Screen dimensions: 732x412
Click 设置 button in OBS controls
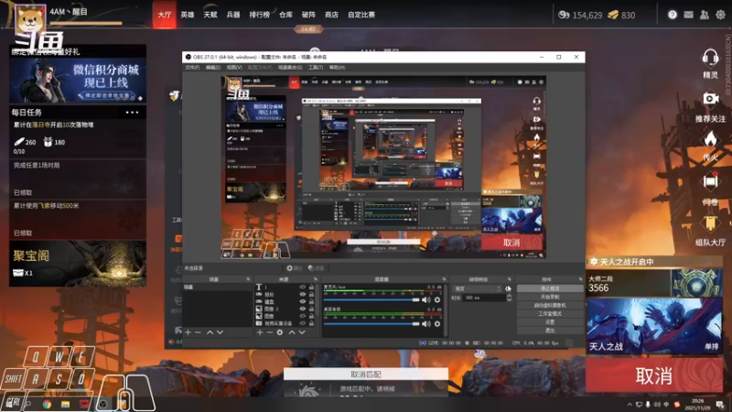coord(550,322)
